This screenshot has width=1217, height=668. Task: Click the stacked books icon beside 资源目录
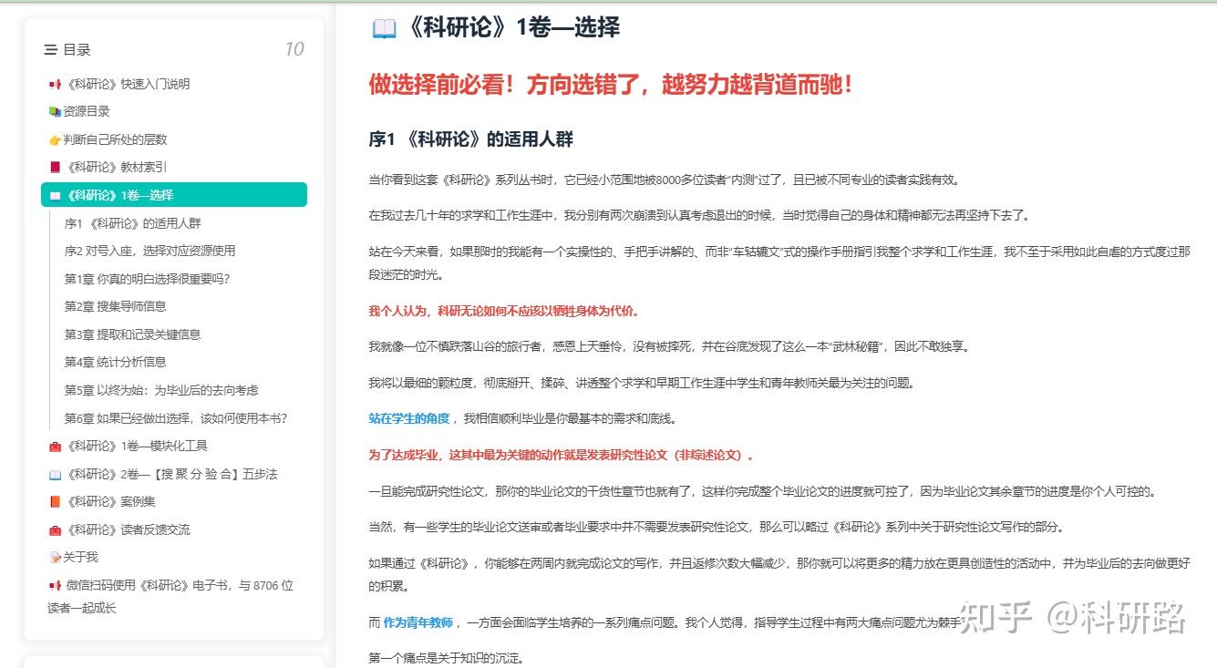pyautogui.click(x=56, y=110)
